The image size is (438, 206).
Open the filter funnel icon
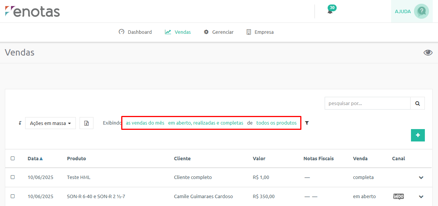pos(307,123)
